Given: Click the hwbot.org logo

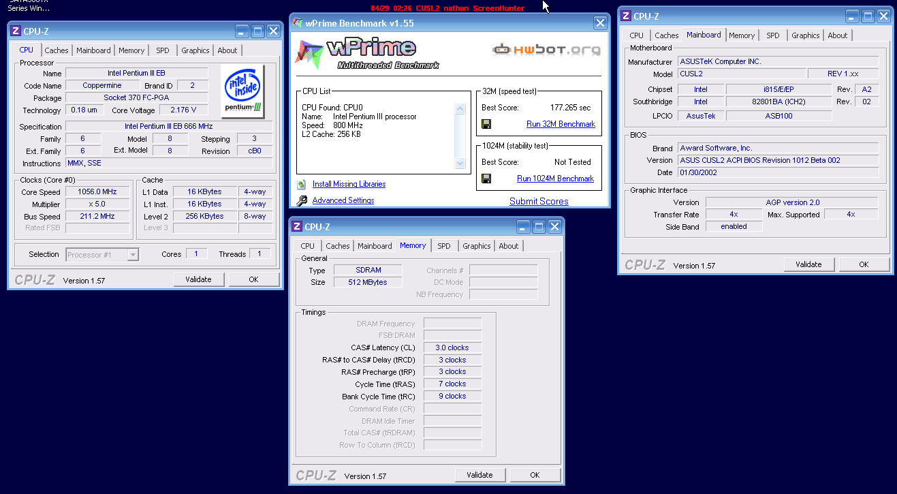Looking at the screenshot, I should click(x=547, y=49).
